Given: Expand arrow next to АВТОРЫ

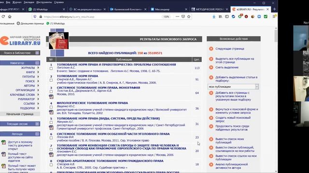Looking at the screenshot, I should [x=38, y=86].
